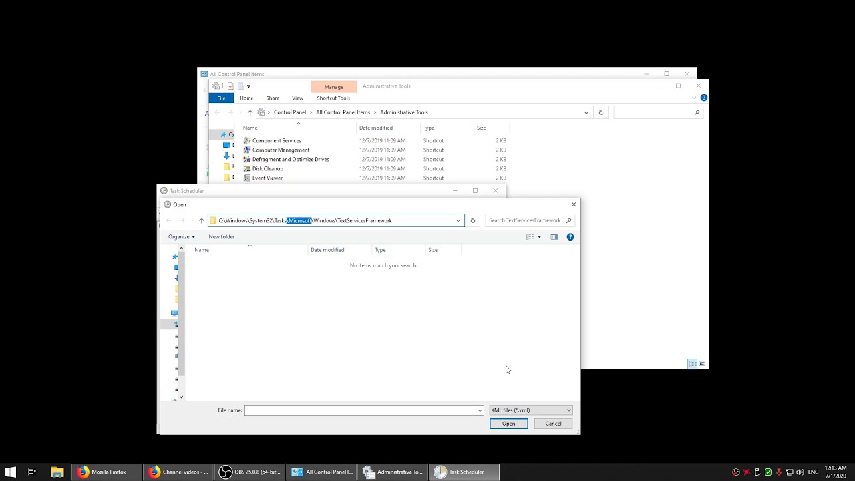The width and height of the screenshot is (855, 481).
Task: Expand address history in Administrative Tools
Action: point(586,112)
